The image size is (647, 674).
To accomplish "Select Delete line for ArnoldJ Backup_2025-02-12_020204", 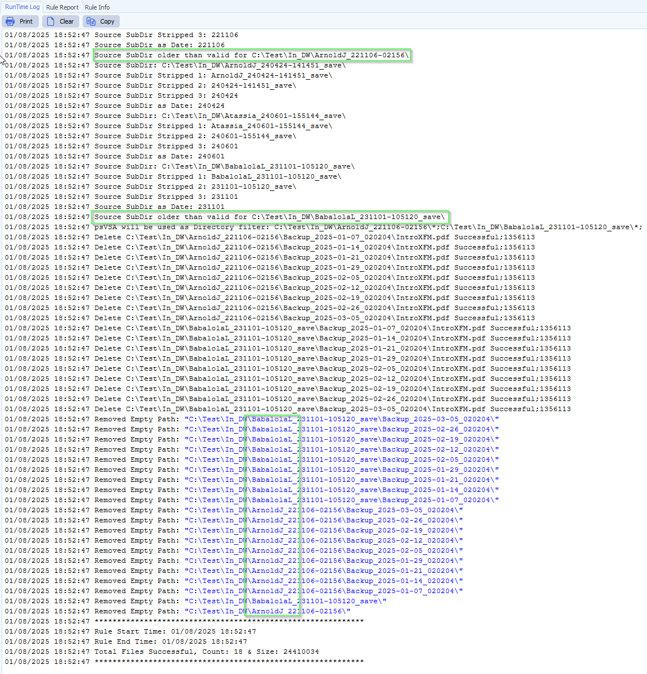I will (270, 288).
